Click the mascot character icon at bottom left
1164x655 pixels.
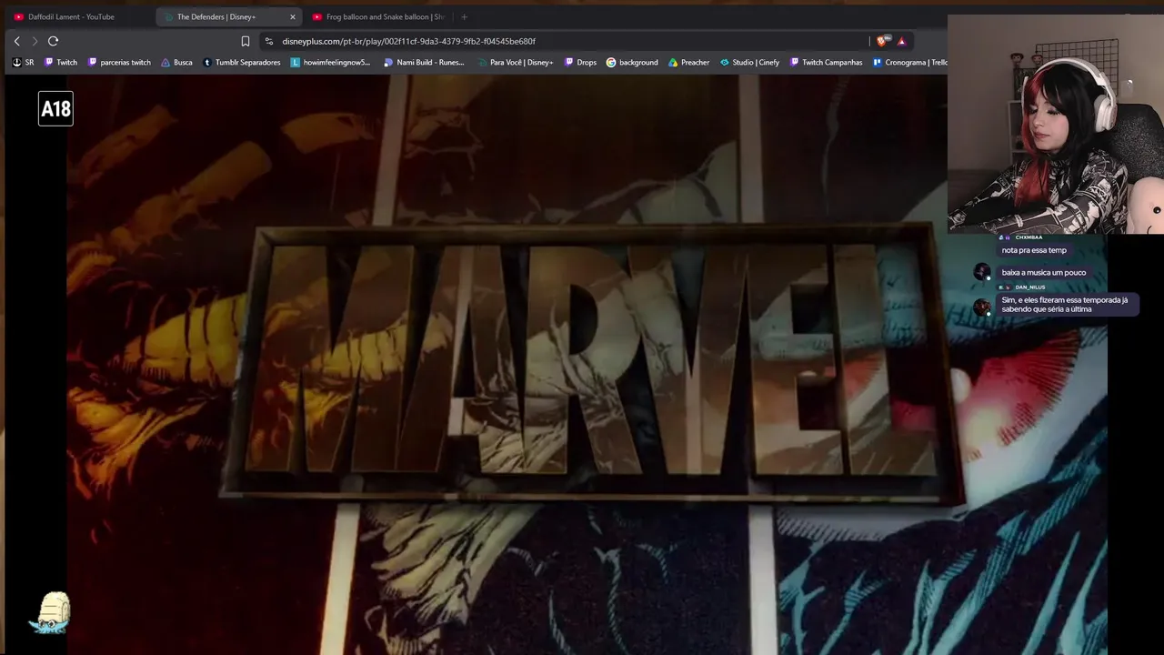[x=50, y=612]
